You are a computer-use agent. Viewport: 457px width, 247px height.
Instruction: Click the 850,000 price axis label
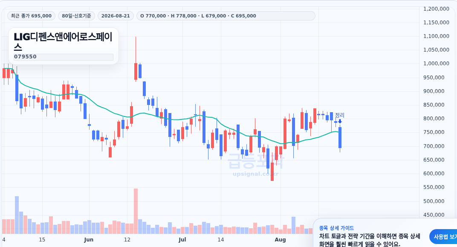434,105
